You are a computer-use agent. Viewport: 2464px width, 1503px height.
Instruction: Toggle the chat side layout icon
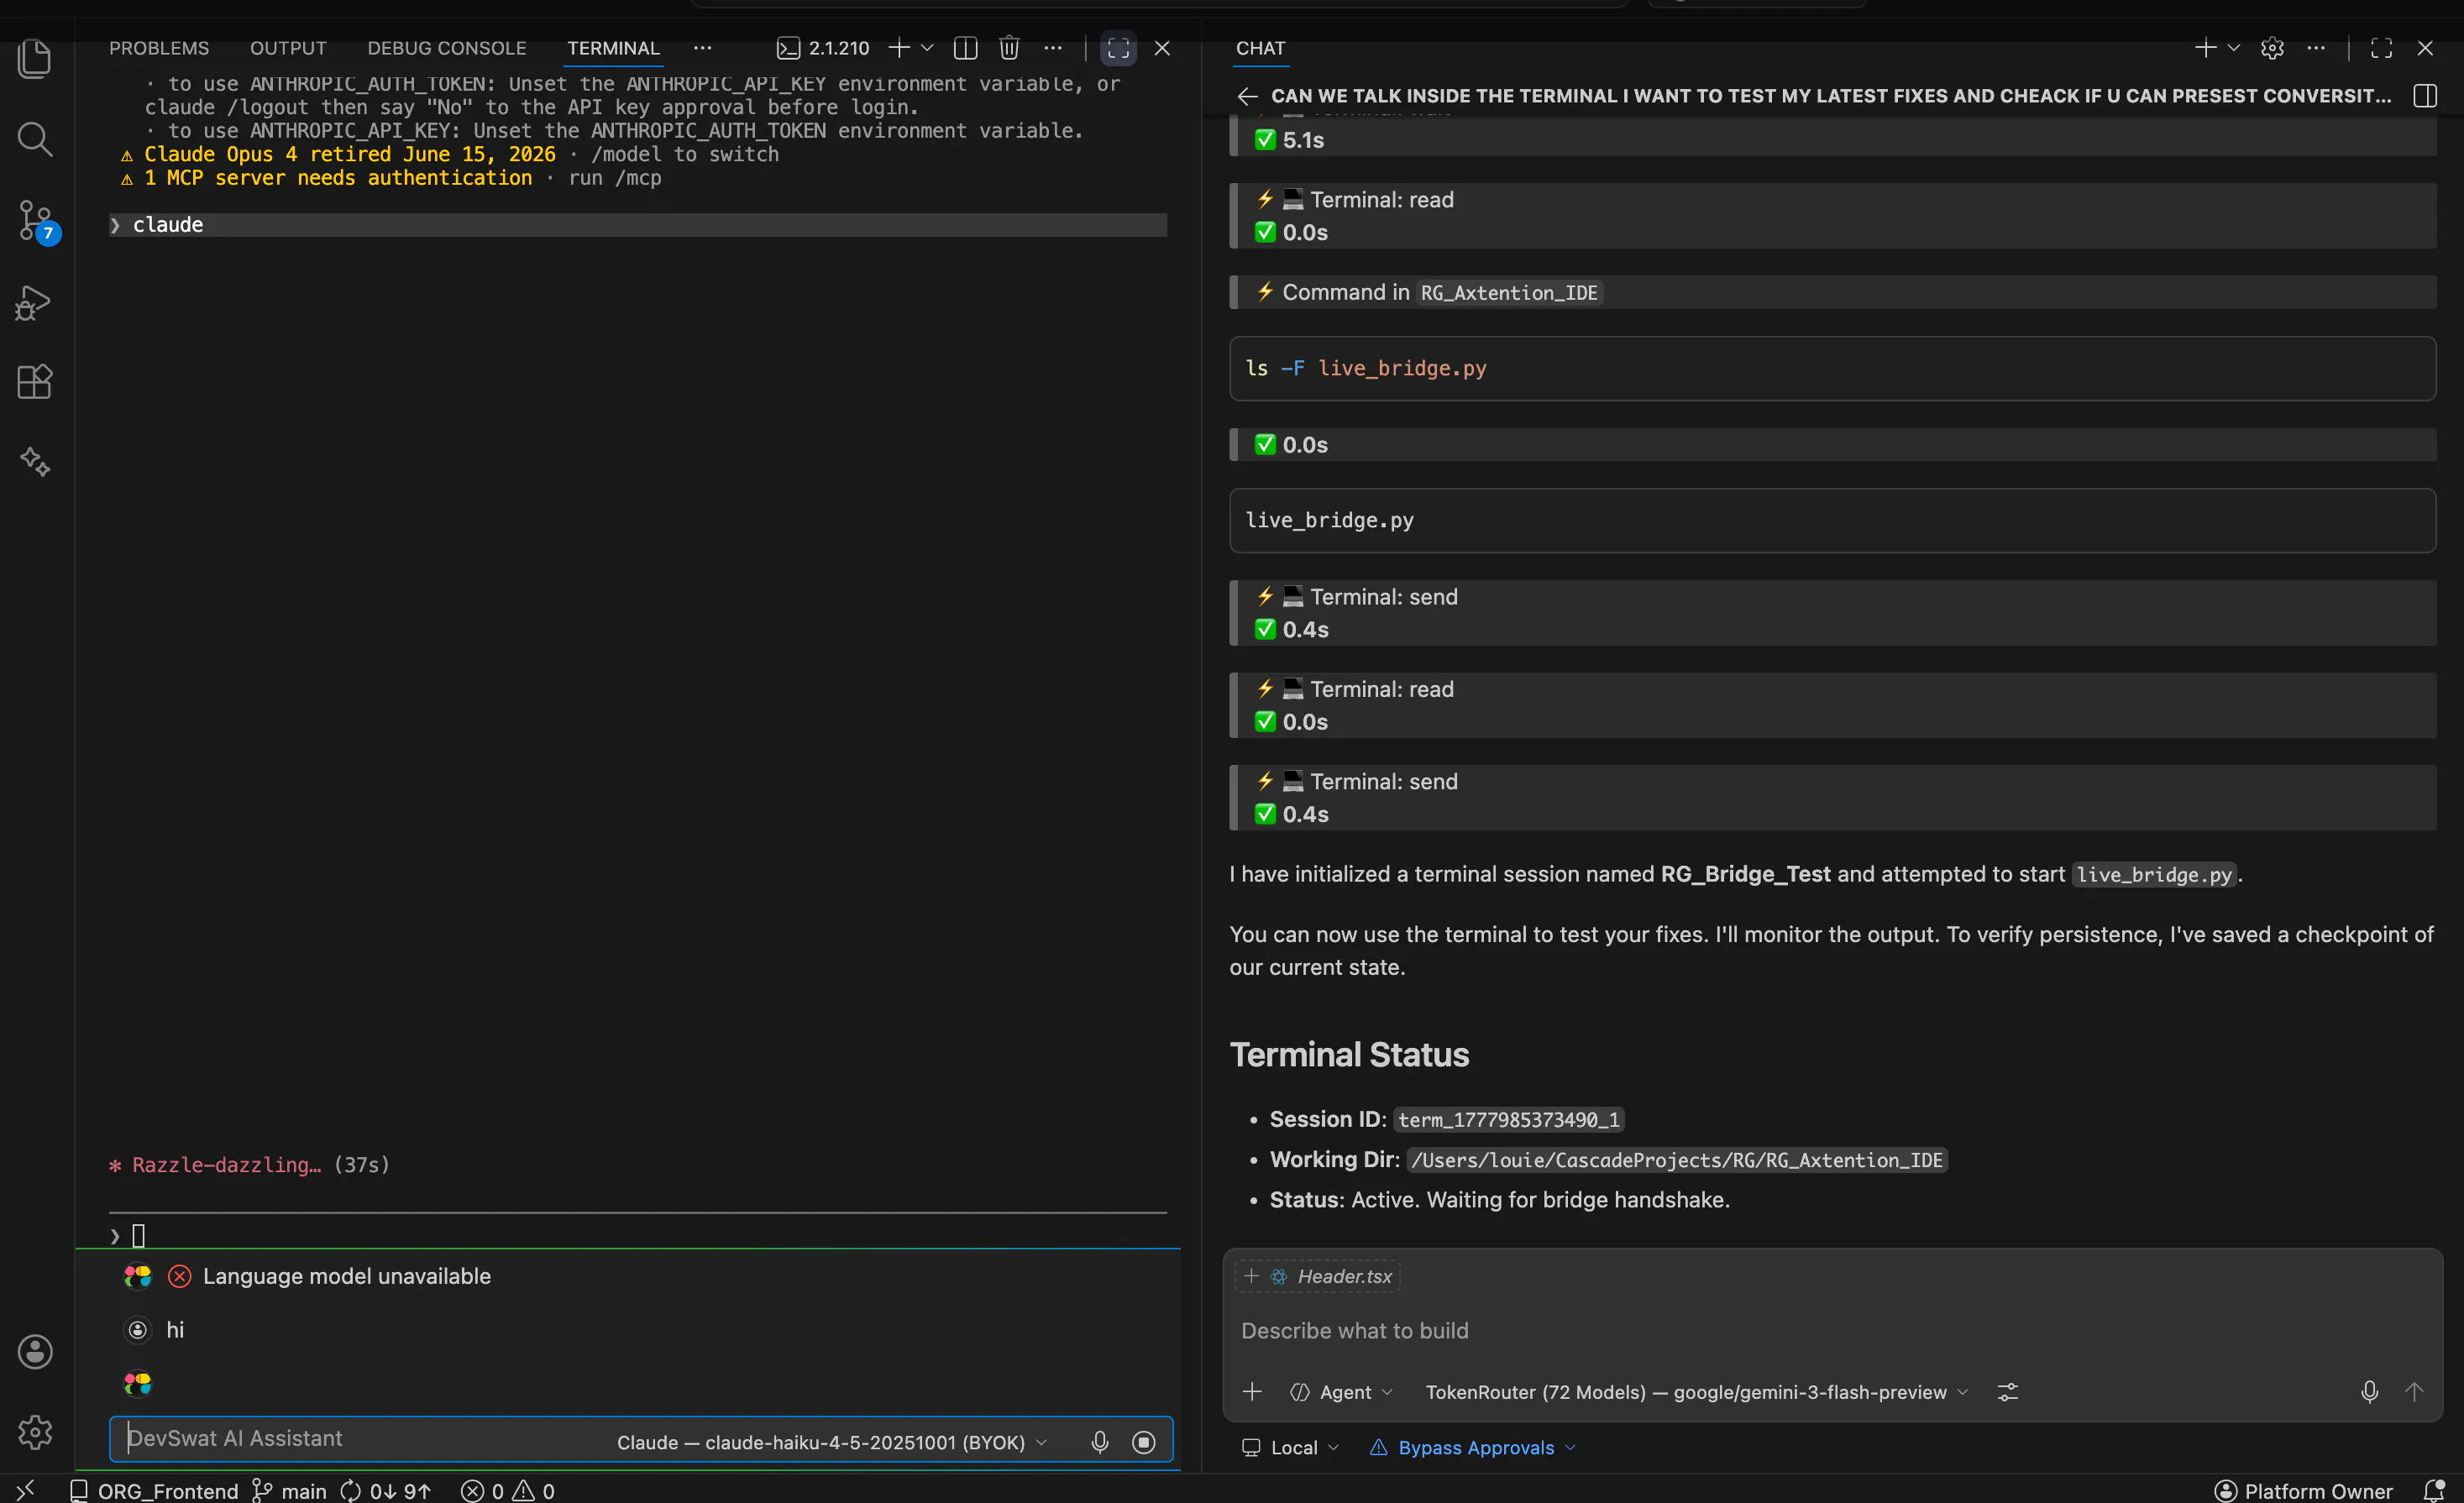coord(2425,96)
